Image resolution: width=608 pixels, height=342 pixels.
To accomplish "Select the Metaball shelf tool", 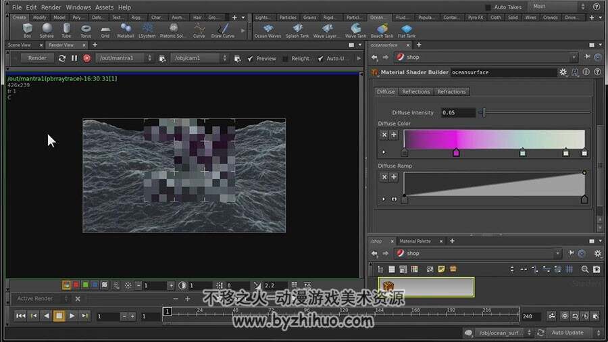I will 126,30.
